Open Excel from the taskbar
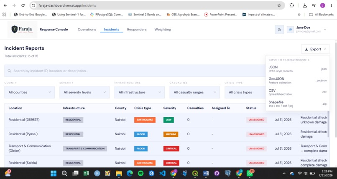Viewport: 337px width, 179px height. pyautogui.click(x=86, y=173)
